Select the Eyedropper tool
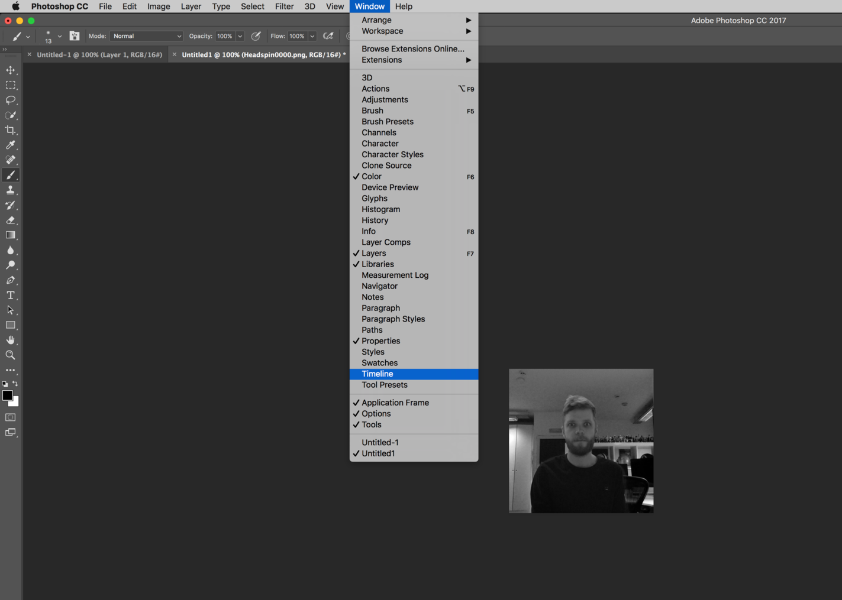The width and height of the screenshot is (842, 600). 11,145
